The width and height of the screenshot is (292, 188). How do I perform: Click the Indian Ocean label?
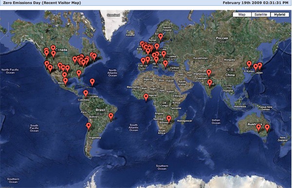click(216, 121)
